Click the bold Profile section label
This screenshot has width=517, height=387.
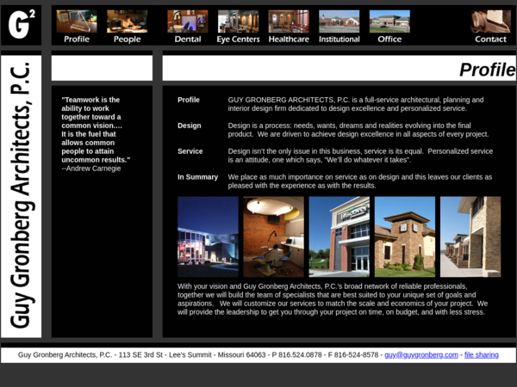(188, 100)
